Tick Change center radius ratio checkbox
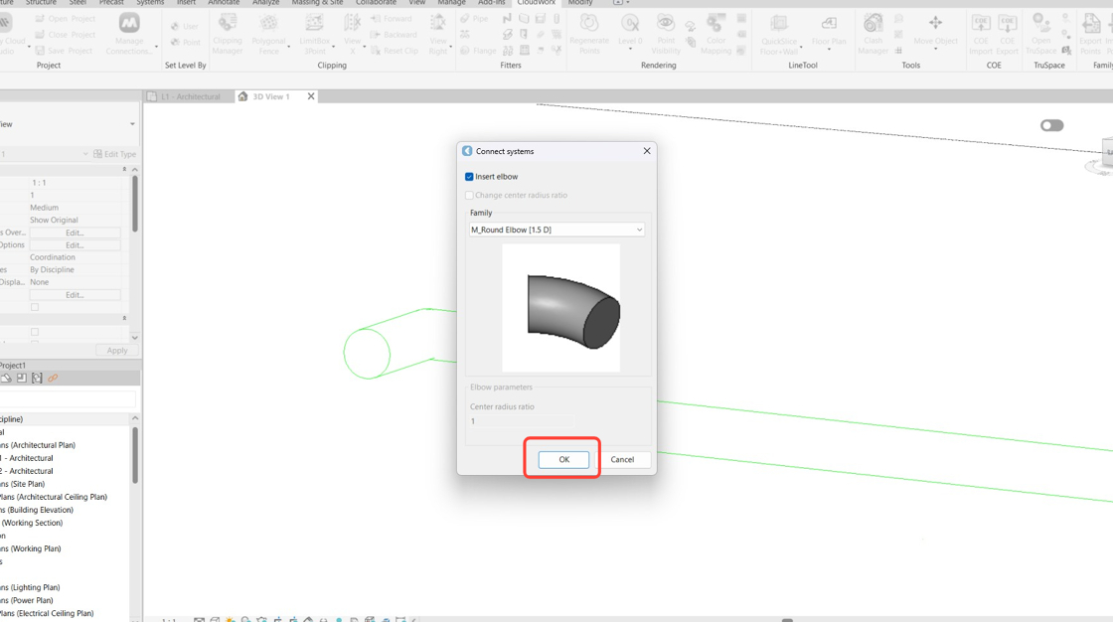Screen dimensions: 1113x622 point(469,196)
